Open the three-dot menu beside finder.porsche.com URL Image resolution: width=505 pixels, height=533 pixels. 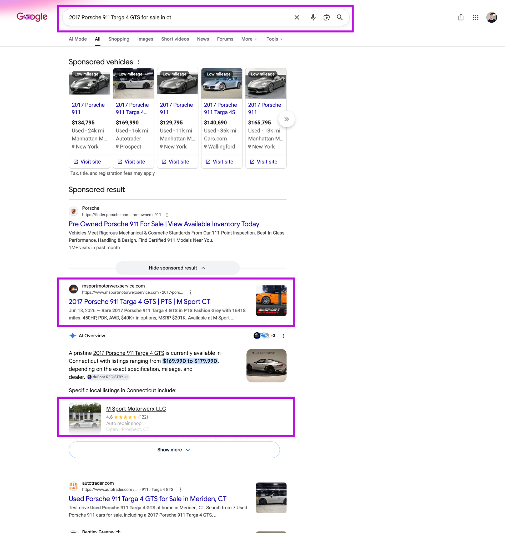167,215
